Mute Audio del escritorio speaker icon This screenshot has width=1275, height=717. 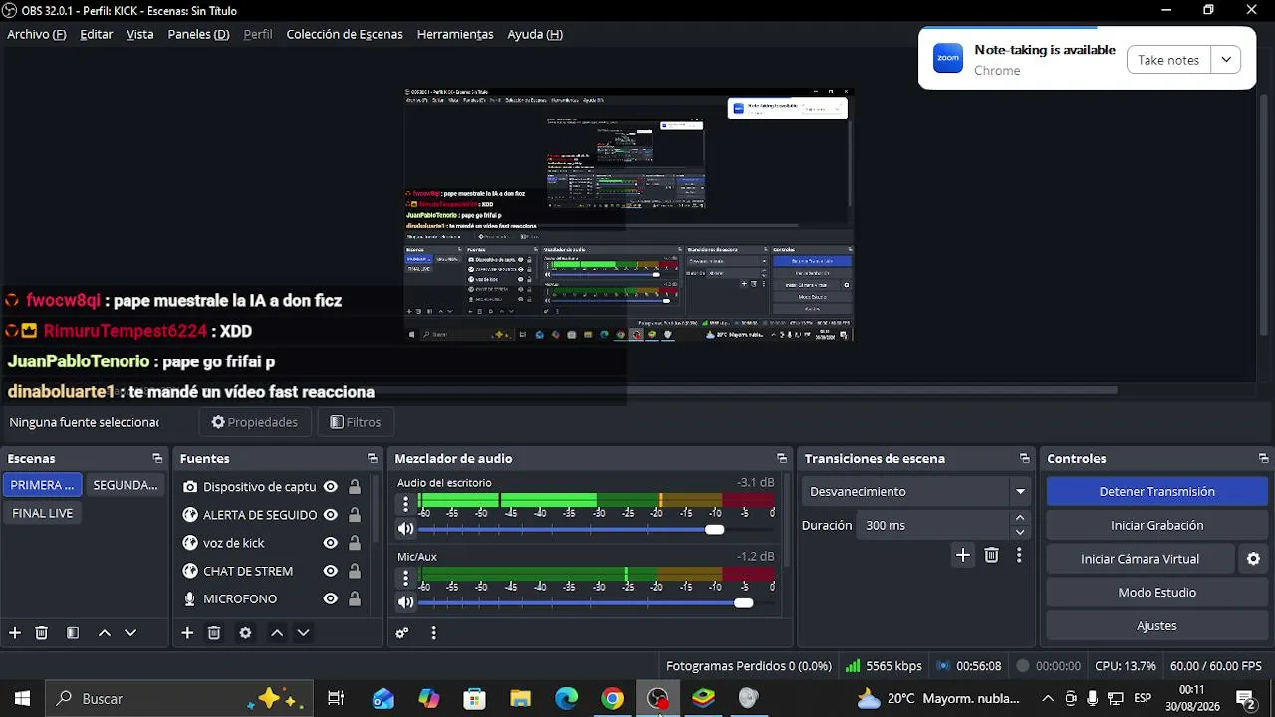pos(405,529)
